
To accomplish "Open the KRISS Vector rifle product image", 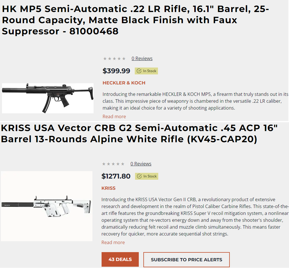I will pyautogui.click(x=47, y=206).
